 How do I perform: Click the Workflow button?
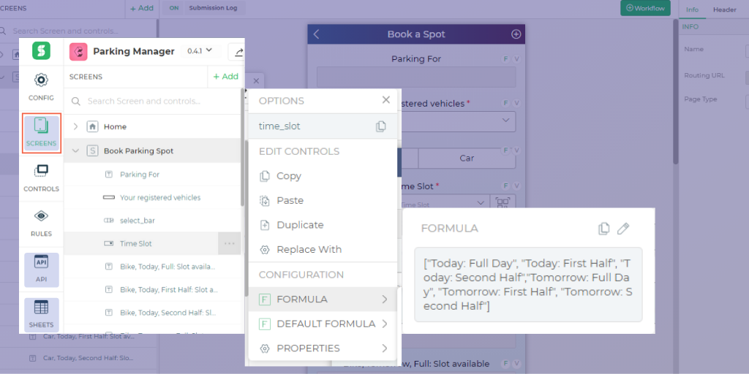tap(645, 8)
